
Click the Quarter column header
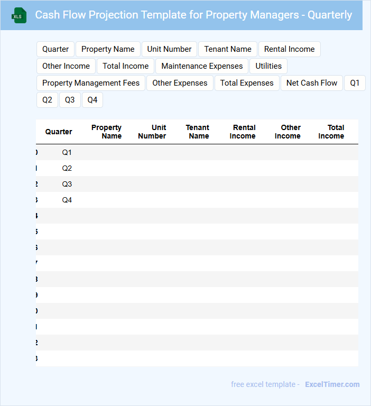coord(59,132)
